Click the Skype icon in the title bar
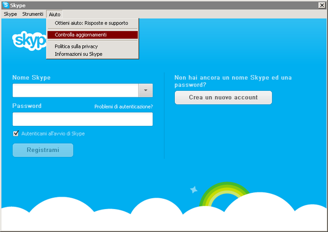328x232 pixels. click(x=5, y=5)
